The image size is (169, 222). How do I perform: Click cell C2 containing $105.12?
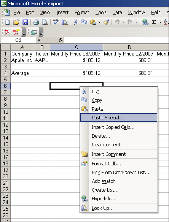pos(77,60)
